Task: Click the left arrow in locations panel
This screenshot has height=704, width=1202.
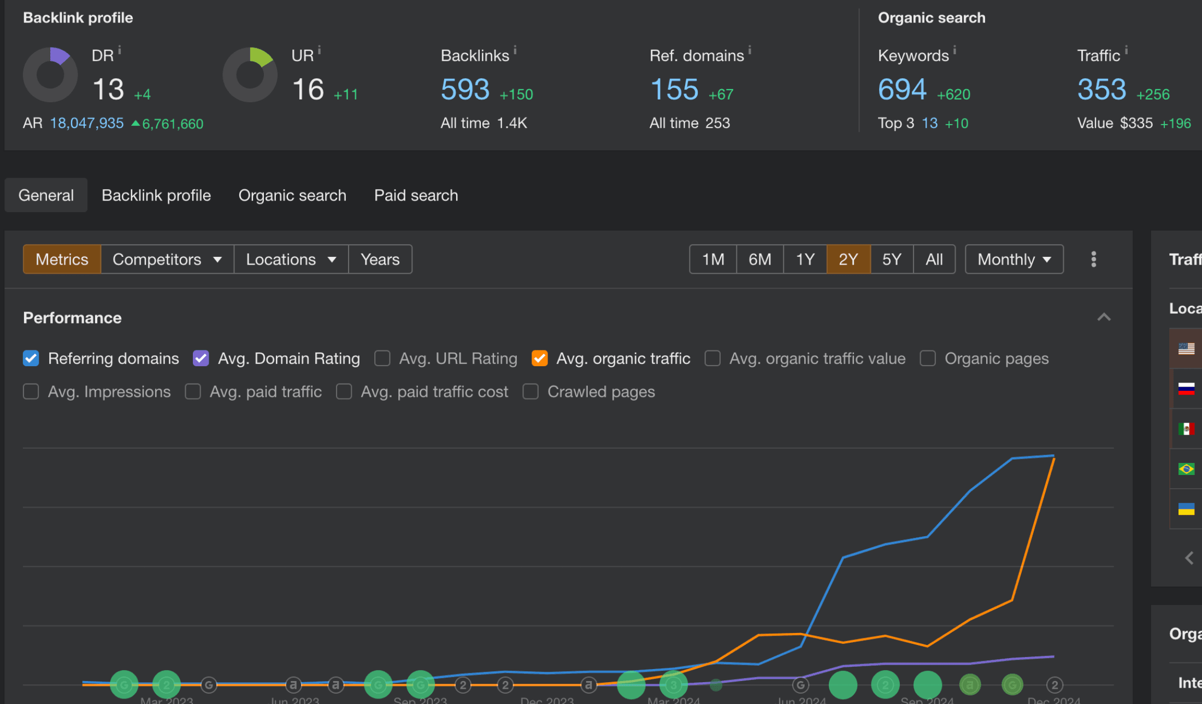Action: coord(1189,558)
